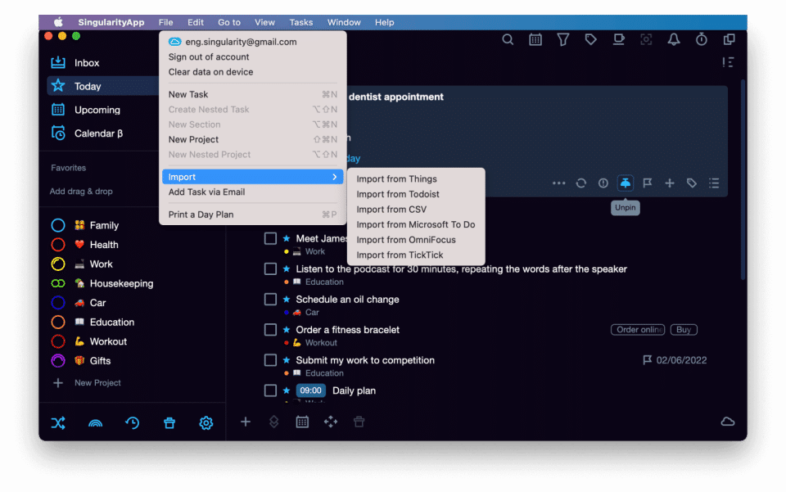Screen dimensions: 786x492
Task: Open the calendar icon in top toolbar
Action: 535,39
